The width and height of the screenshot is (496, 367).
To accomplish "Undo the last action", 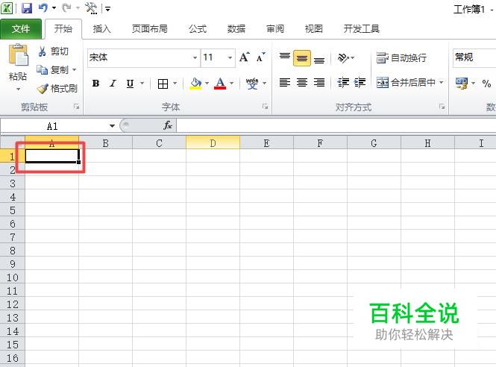I will 43,8.
